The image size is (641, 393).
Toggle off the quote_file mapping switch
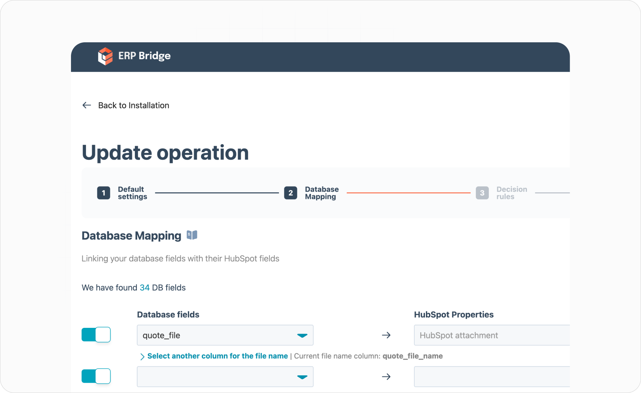click(96, 335)
